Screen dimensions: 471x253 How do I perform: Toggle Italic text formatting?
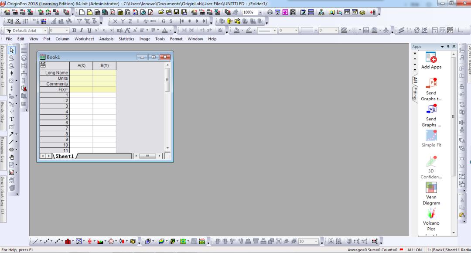click(82, 31)
